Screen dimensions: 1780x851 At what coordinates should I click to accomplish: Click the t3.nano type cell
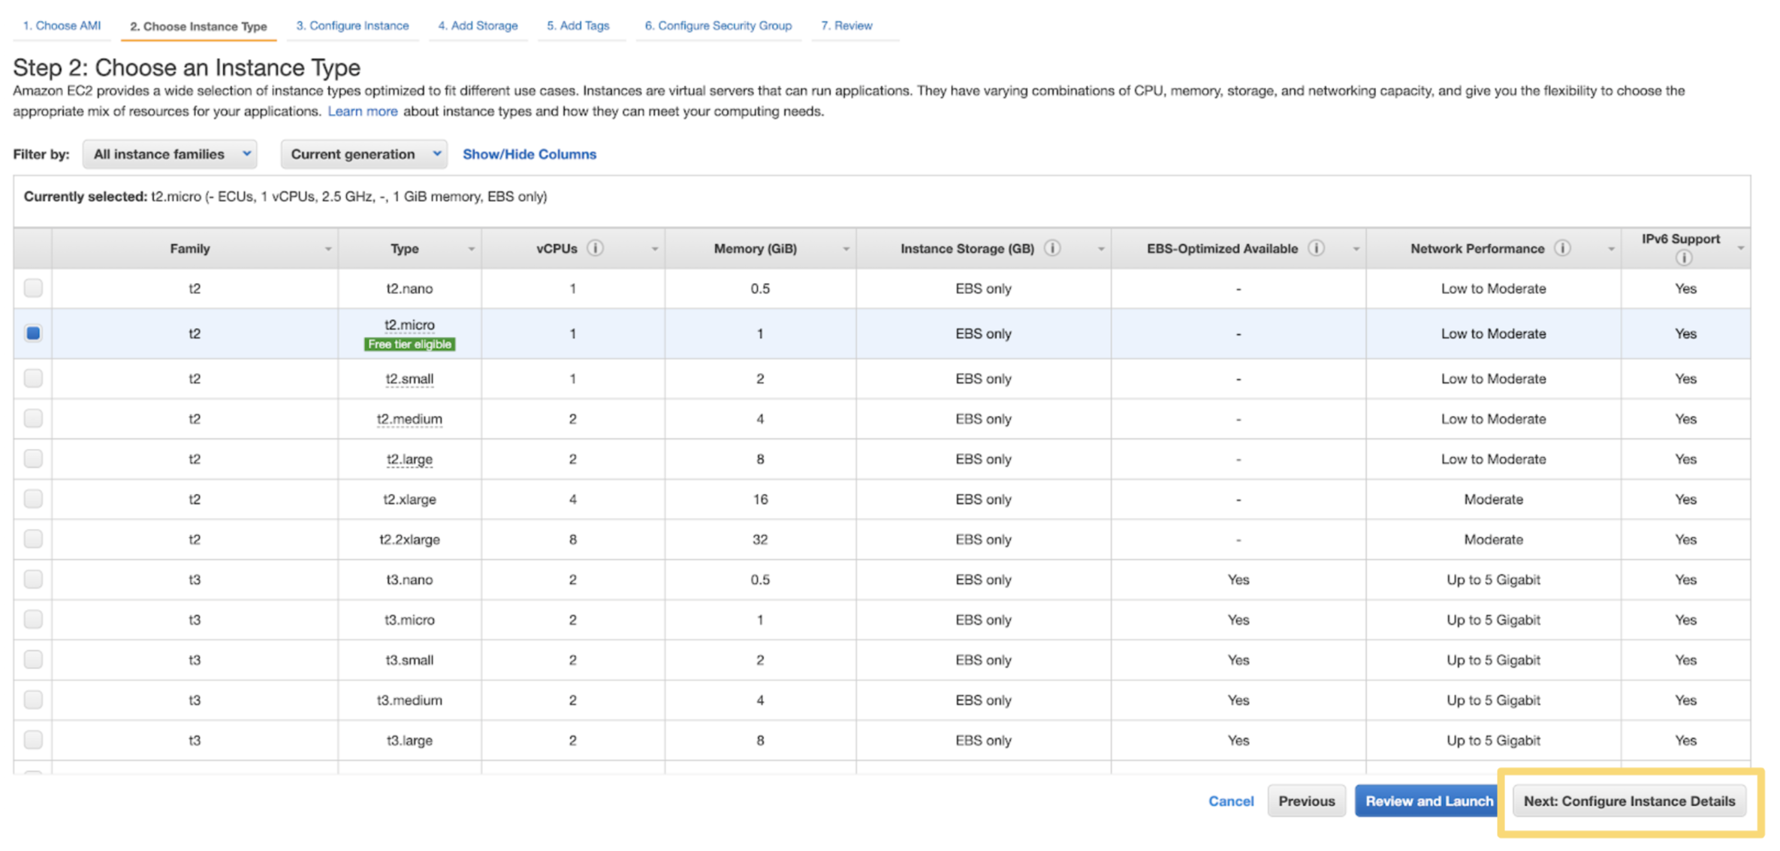409,579
